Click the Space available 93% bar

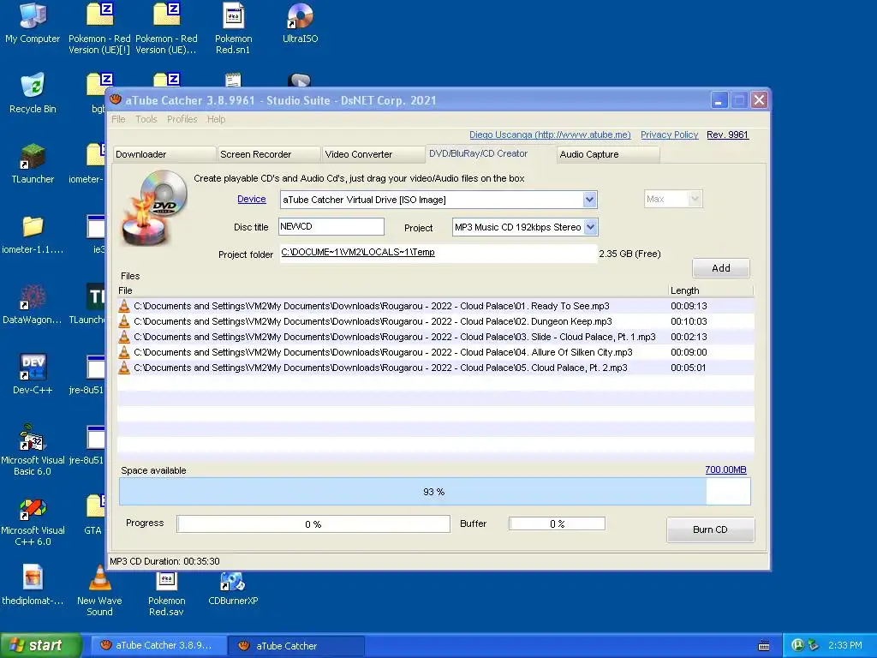coord(434,492)
